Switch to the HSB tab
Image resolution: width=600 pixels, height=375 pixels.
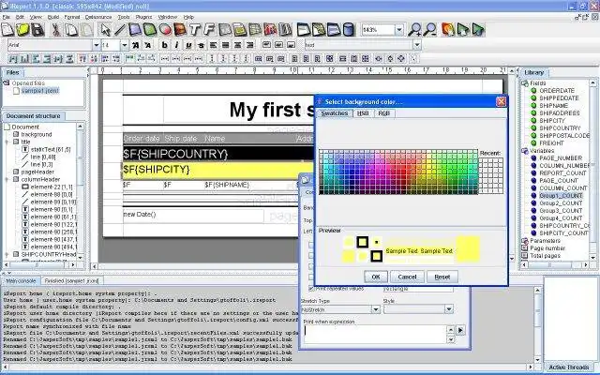tap(362, 112)
